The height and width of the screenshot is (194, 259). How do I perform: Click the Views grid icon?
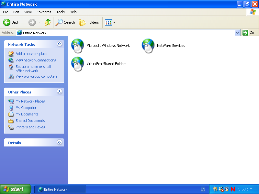tap(108, 22)
